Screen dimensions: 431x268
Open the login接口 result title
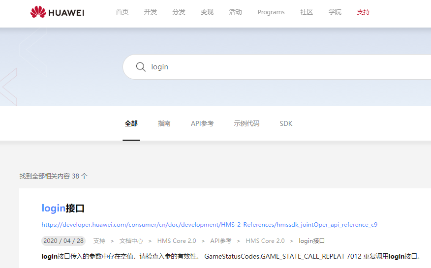[x=63, y=208]
